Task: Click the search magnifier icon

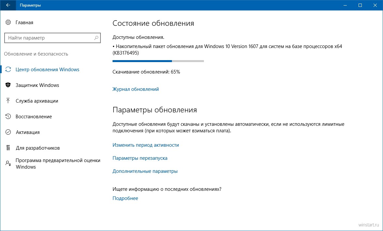Action: [96, 38]
